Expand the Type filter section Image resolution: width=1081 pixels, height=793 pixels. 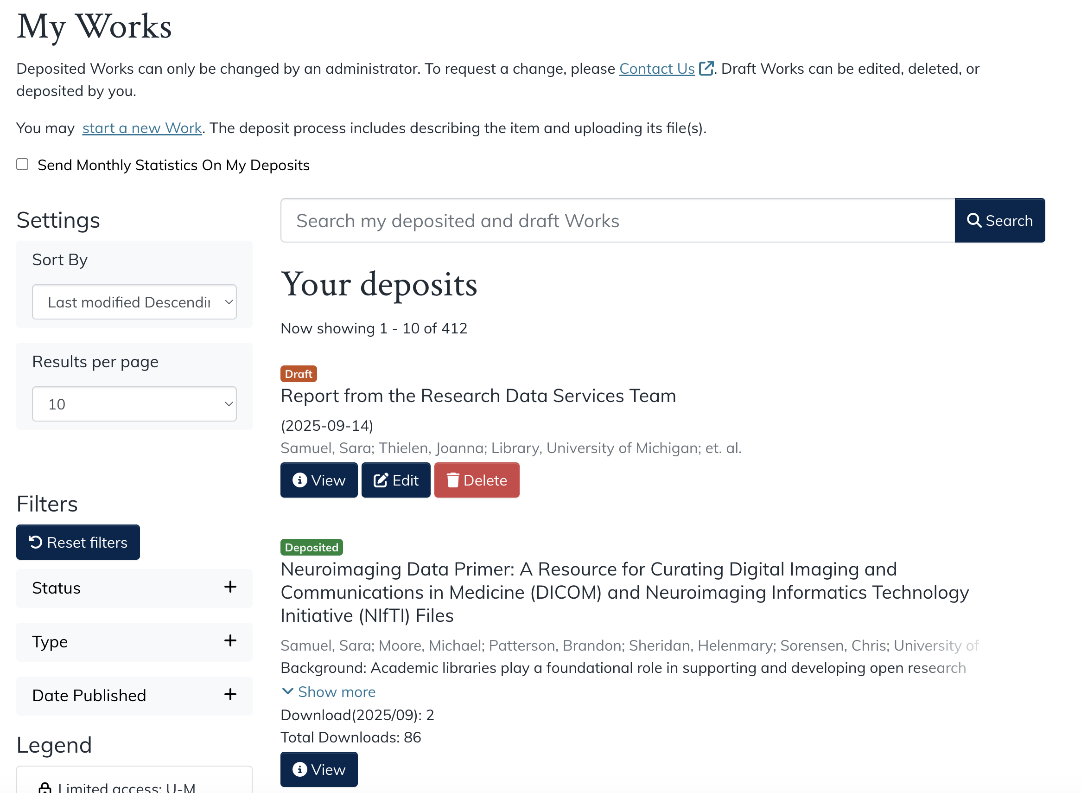(230, 641)
